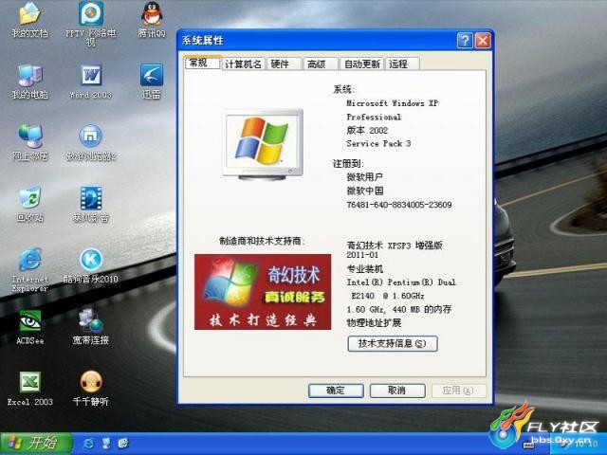Click the Windows logo monitor image
The width and height of the screenshot is (607, 455).
click(x=263, y=144)
